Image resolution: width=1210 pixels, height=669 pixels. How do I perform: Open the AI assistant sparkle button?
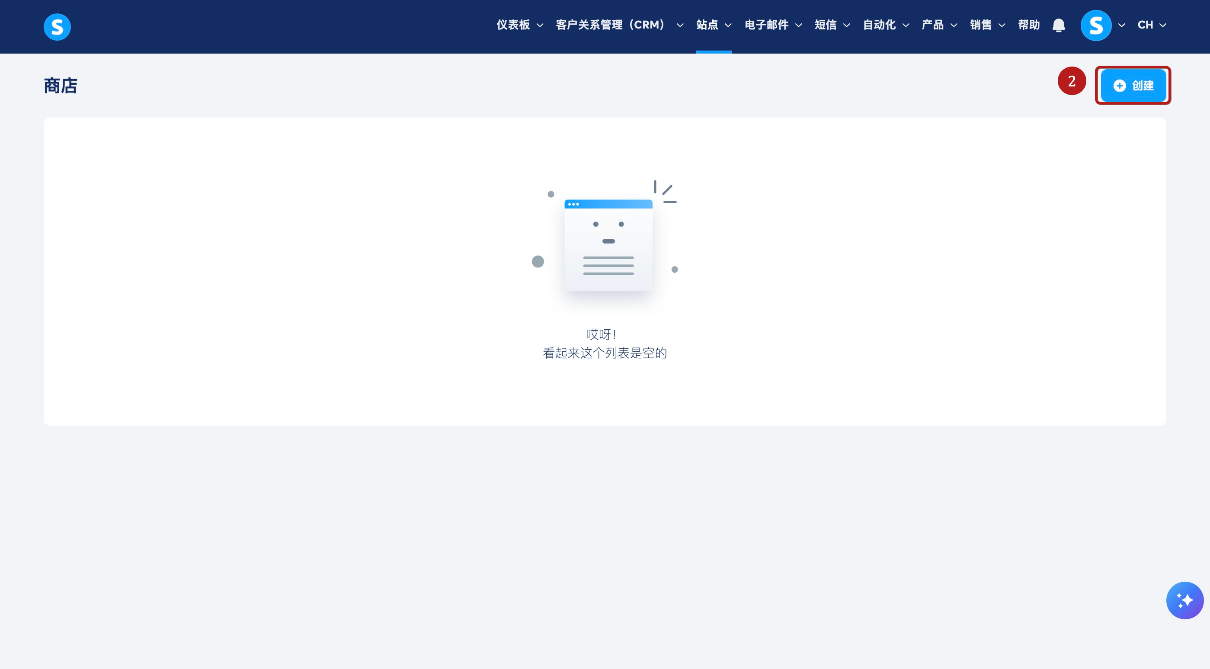point(1184,600)
